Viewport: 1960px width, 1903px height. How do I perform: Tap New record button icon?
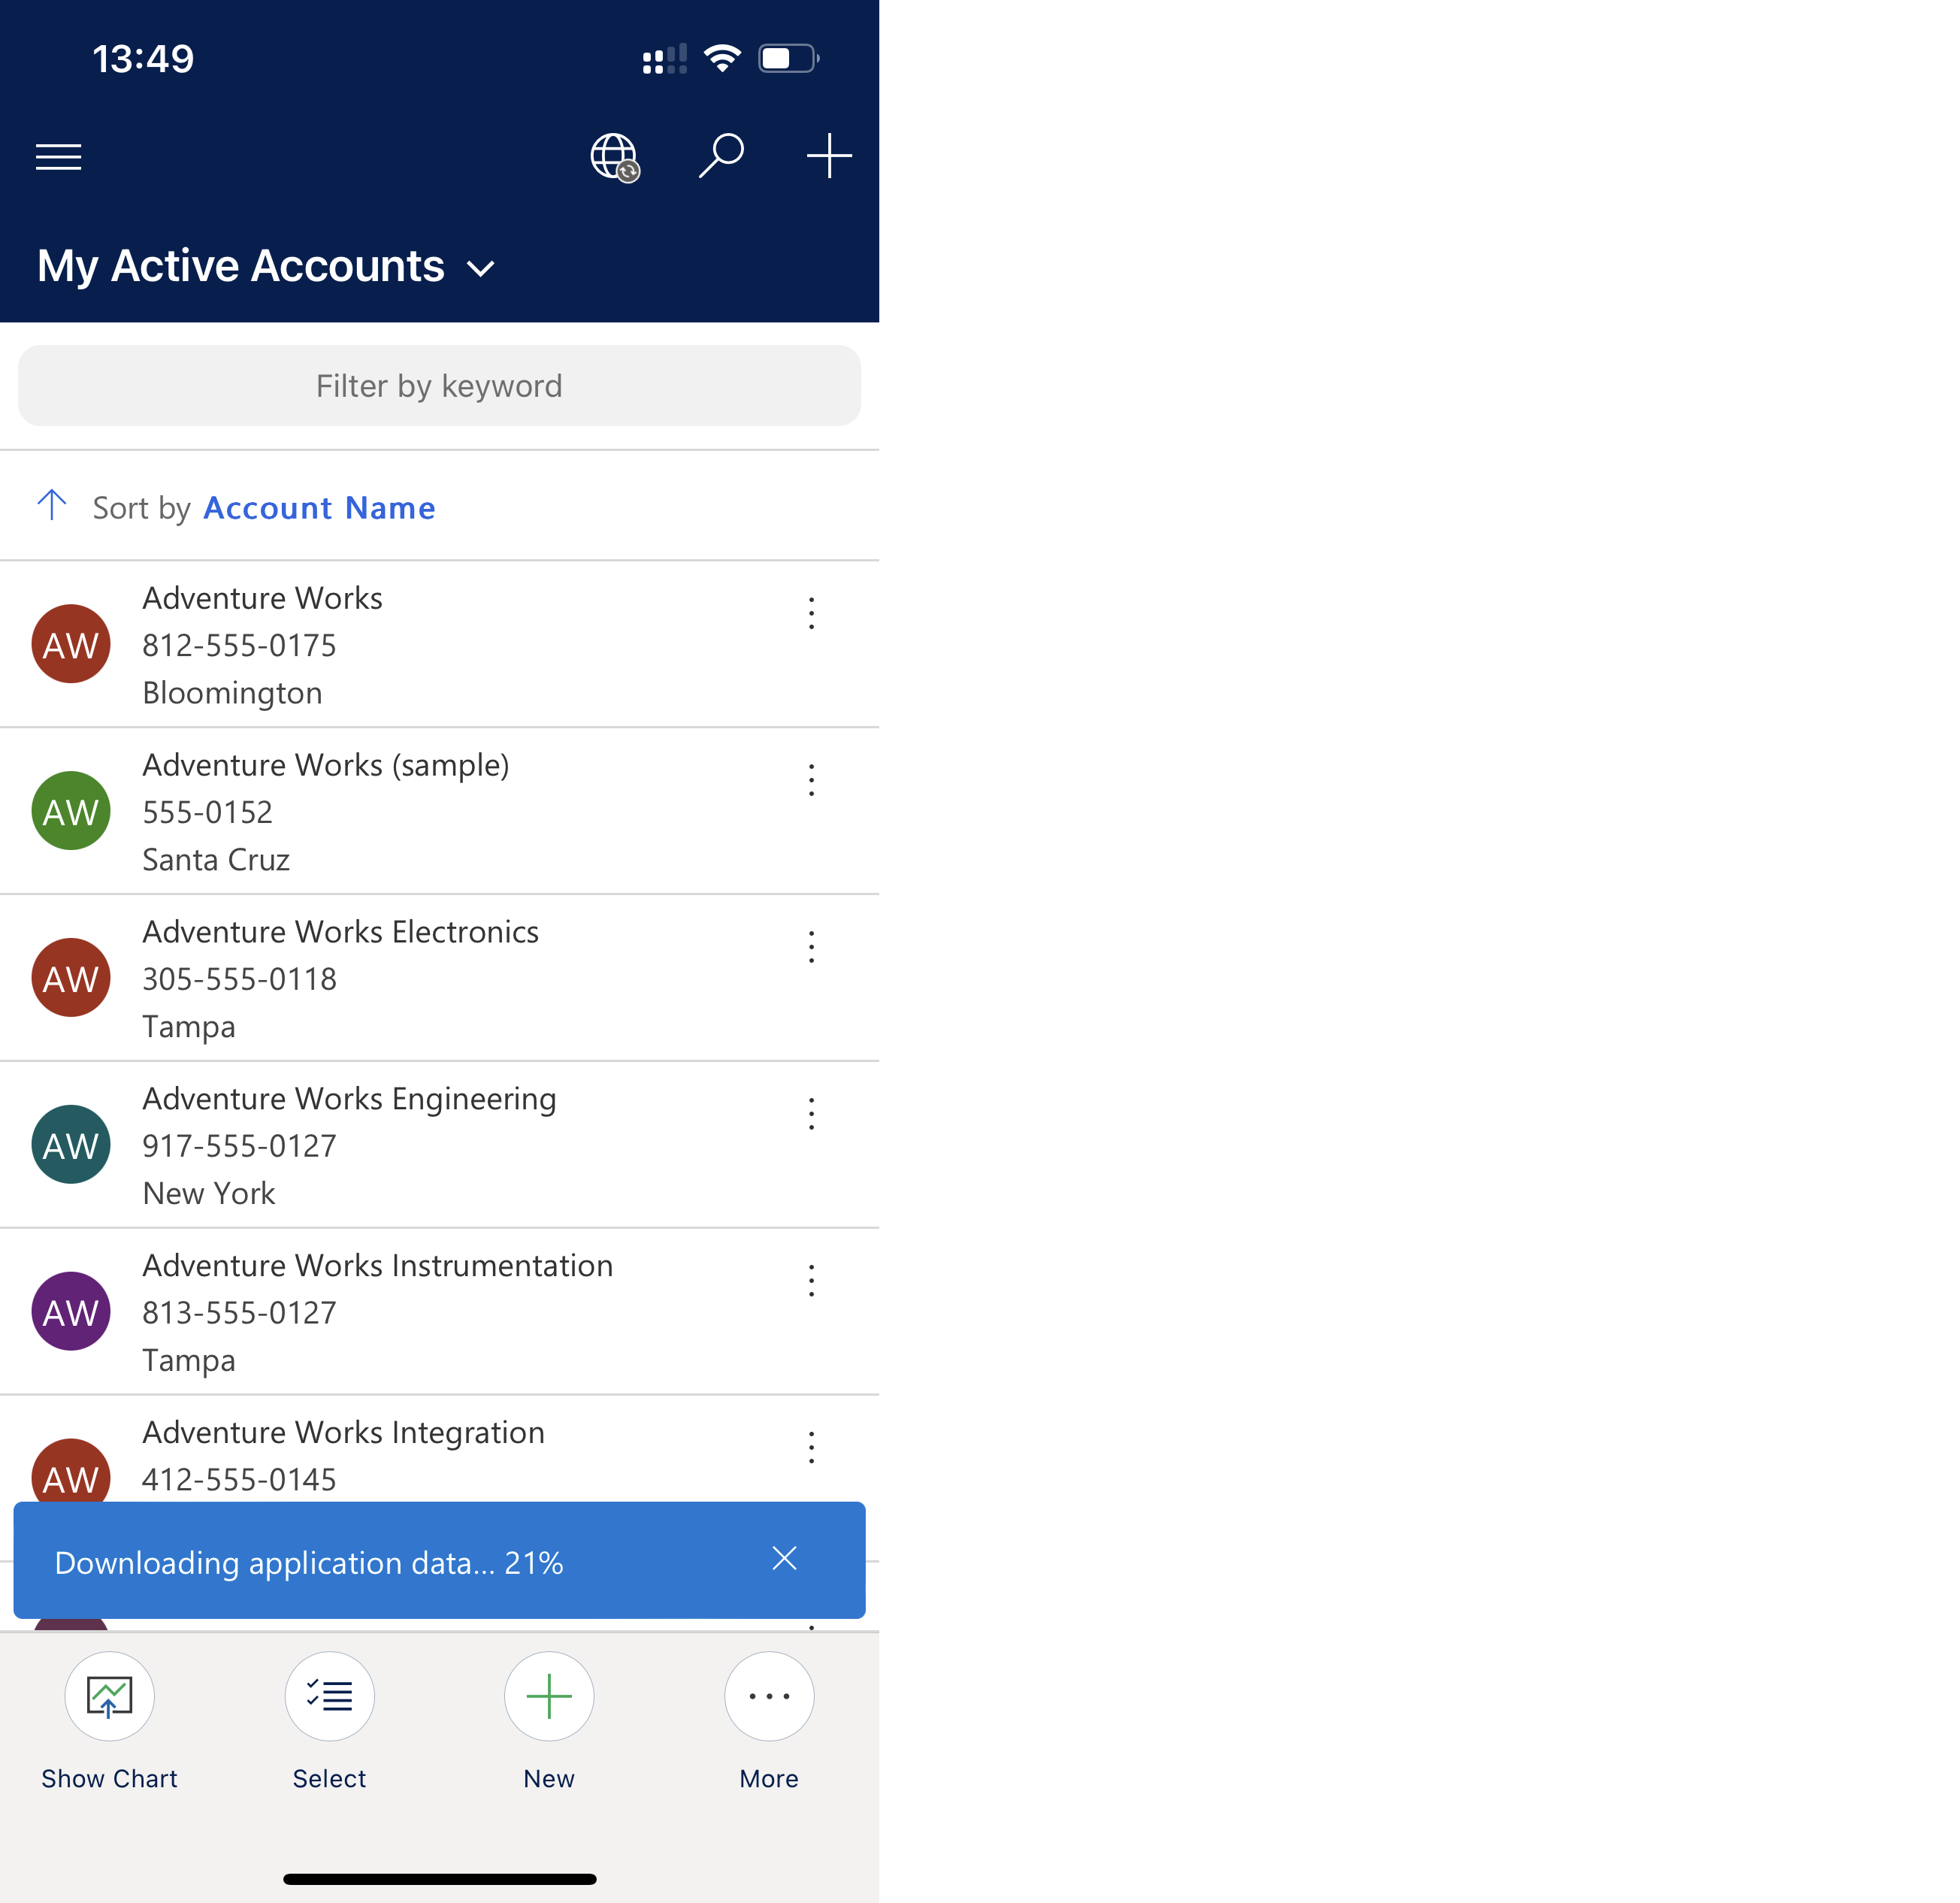549,1695
